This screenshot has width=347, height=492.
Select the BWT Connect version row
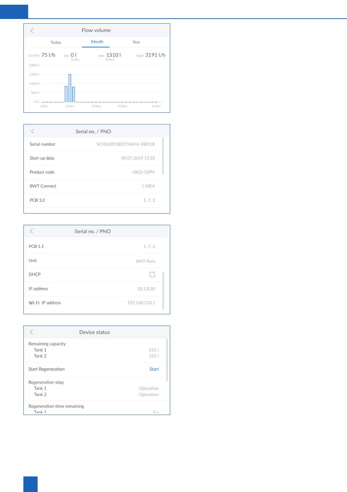[92, 186]
